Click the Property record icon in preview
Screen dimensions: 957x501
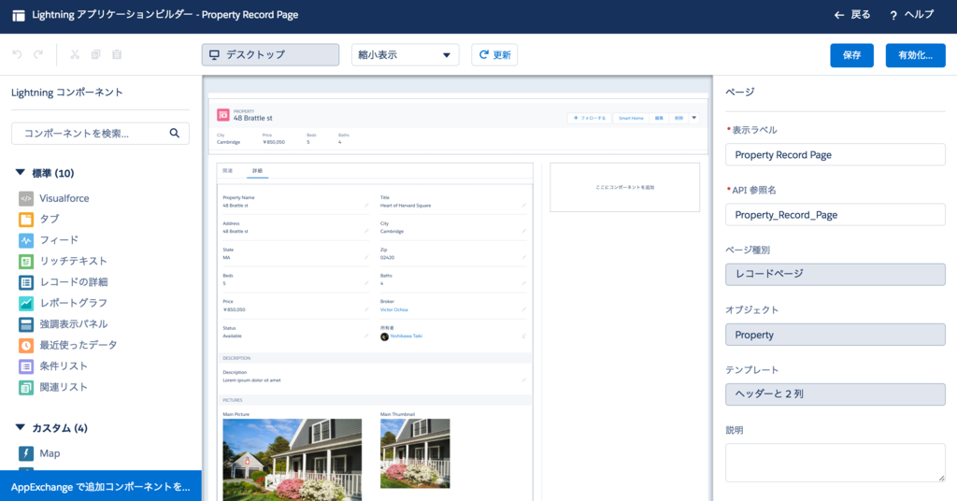click(223, 115)
